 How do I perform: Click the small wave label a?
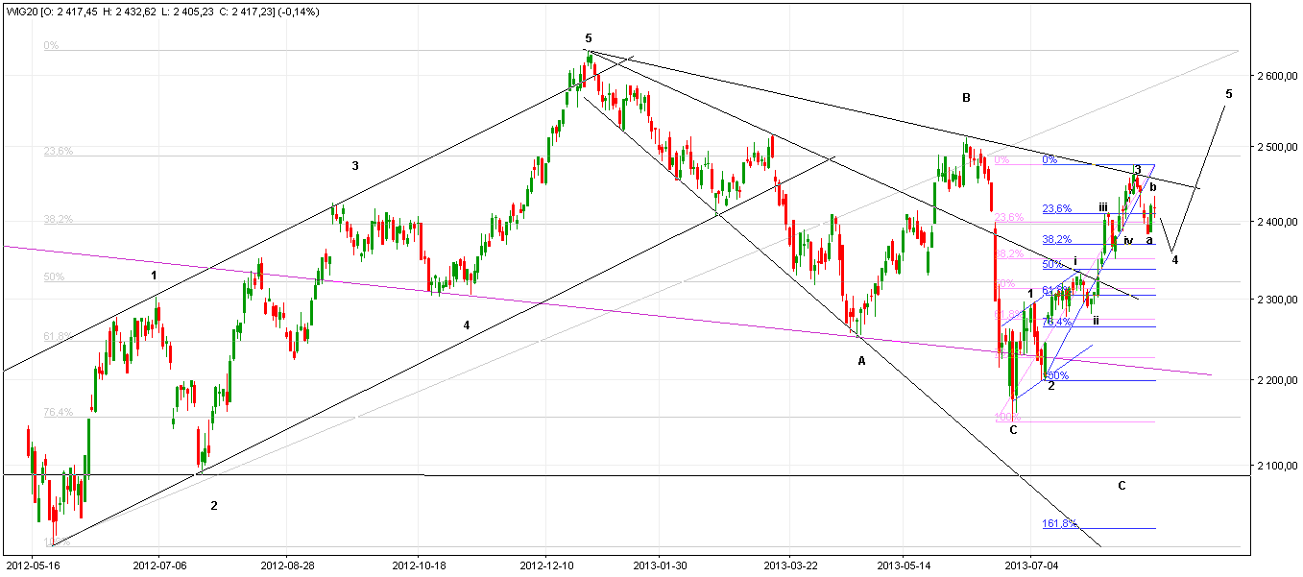coord(1149,240)
